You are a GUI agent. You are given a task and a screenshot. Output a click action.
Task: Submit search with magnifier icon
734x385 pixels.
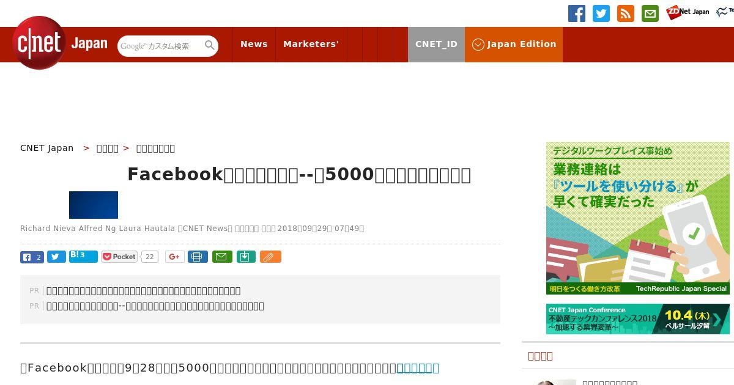pyautogui.click(x=210, y=45)
